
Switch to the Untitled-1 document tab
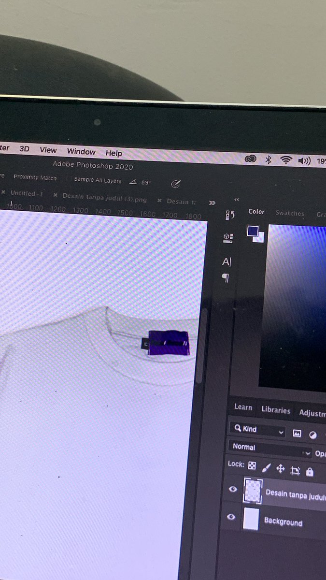tap(27, 193)
